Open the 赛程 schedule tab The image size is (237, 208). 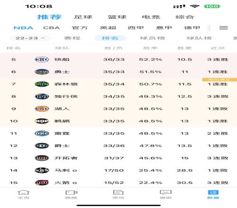(x=72, y=38)
